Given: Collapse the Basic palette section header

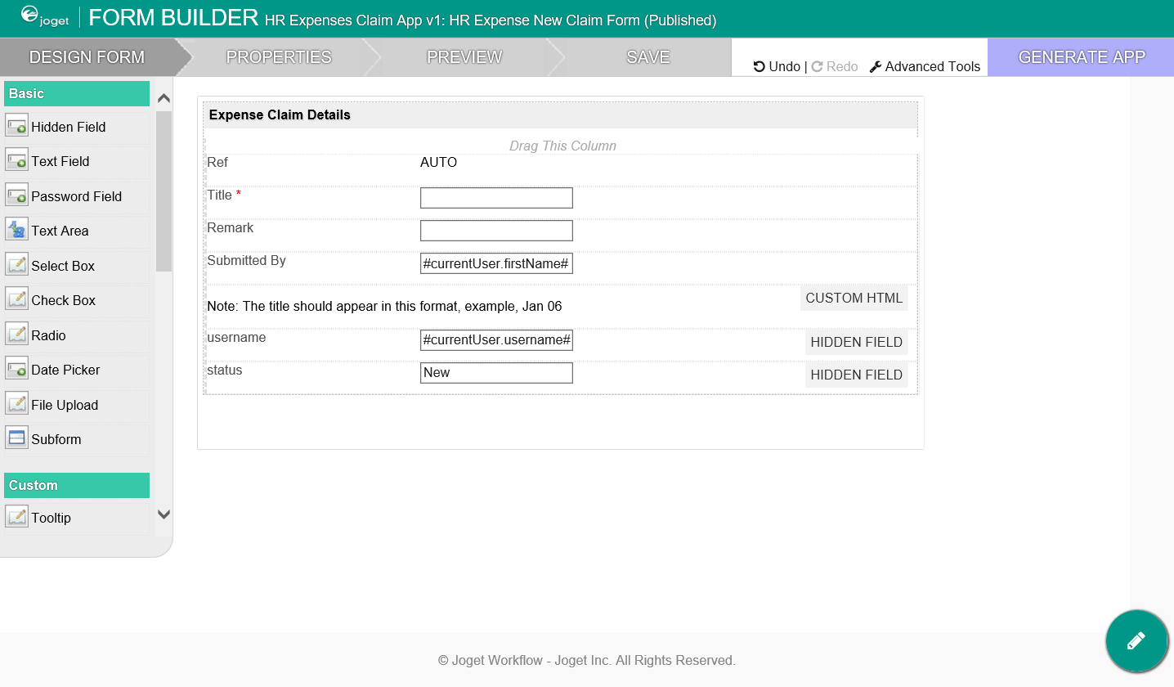Looking at the screenshot, I should coord(77,94).
